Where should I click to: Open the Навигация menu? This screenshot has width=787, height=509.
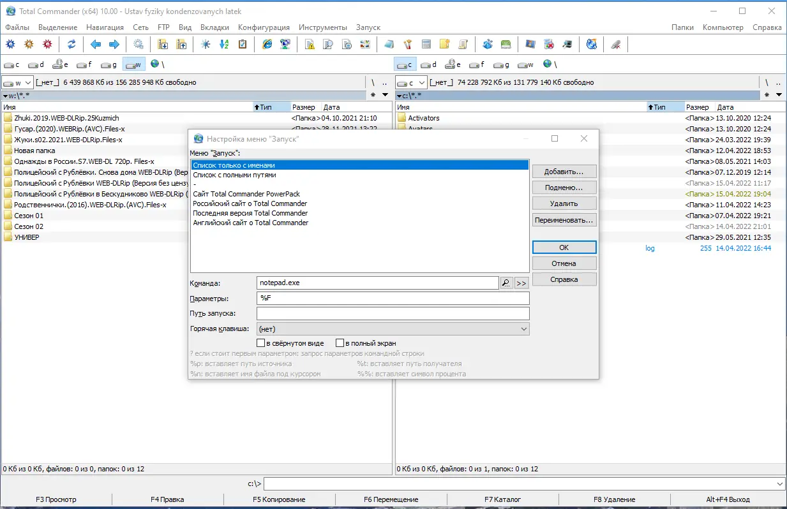(x=105, y=27)
